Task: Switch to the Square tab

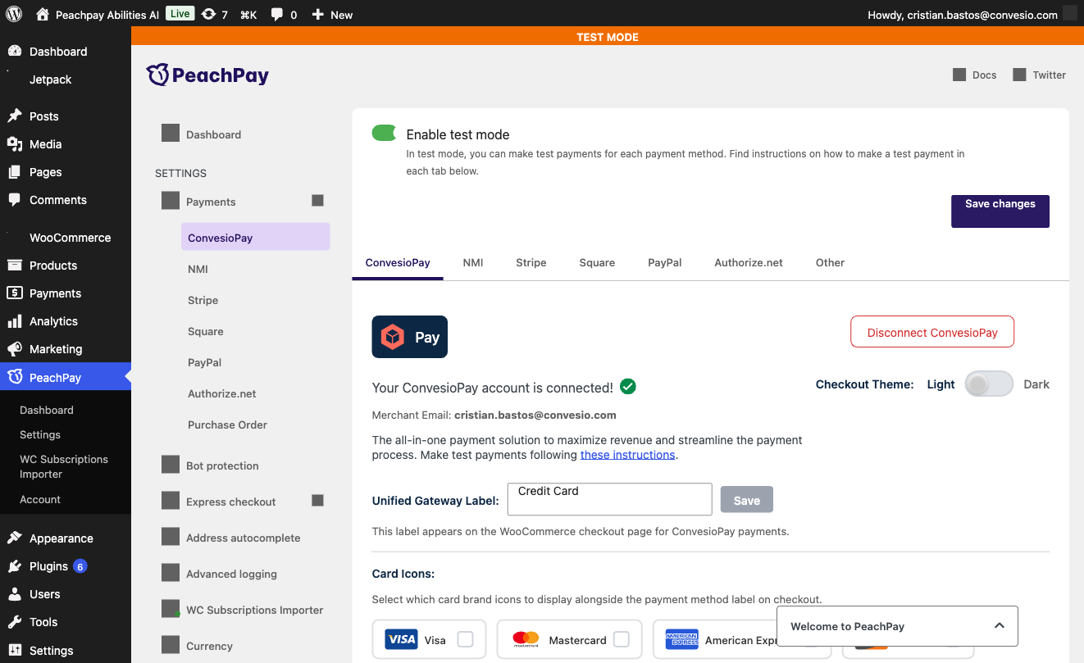Action: point(597,262)
